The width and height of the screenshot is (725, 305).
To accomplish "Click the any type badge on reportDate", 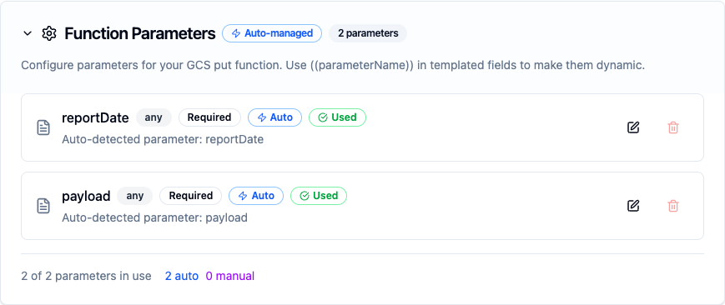I will coord(154,117).
